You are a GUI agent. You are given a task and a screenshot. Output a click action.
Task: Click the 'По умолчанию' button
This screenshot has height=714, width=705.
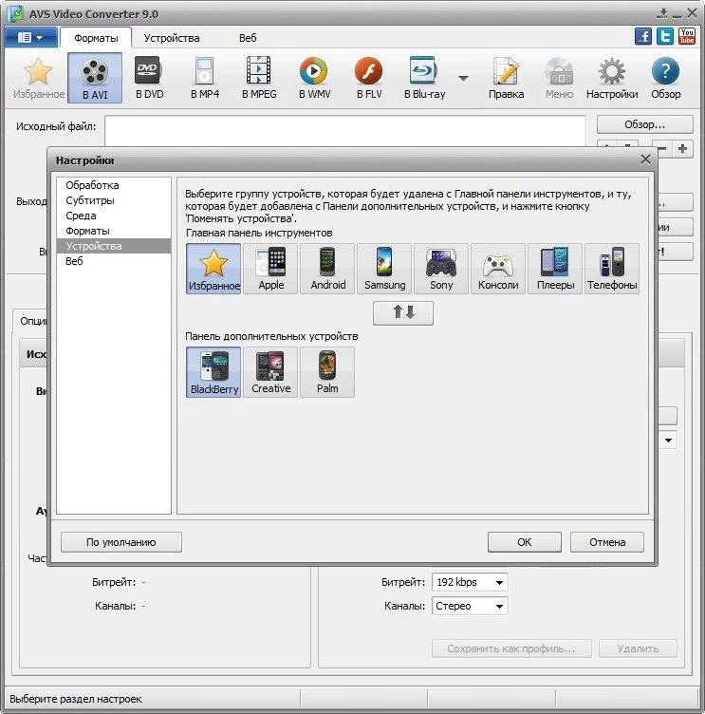(x=121, y=542)
